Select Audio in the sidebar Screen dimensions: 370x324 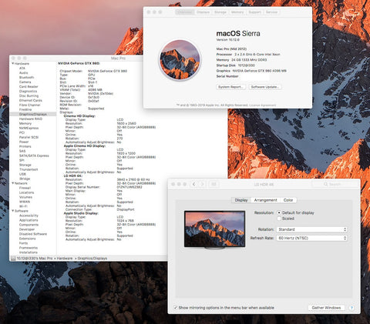pos(23,72)
